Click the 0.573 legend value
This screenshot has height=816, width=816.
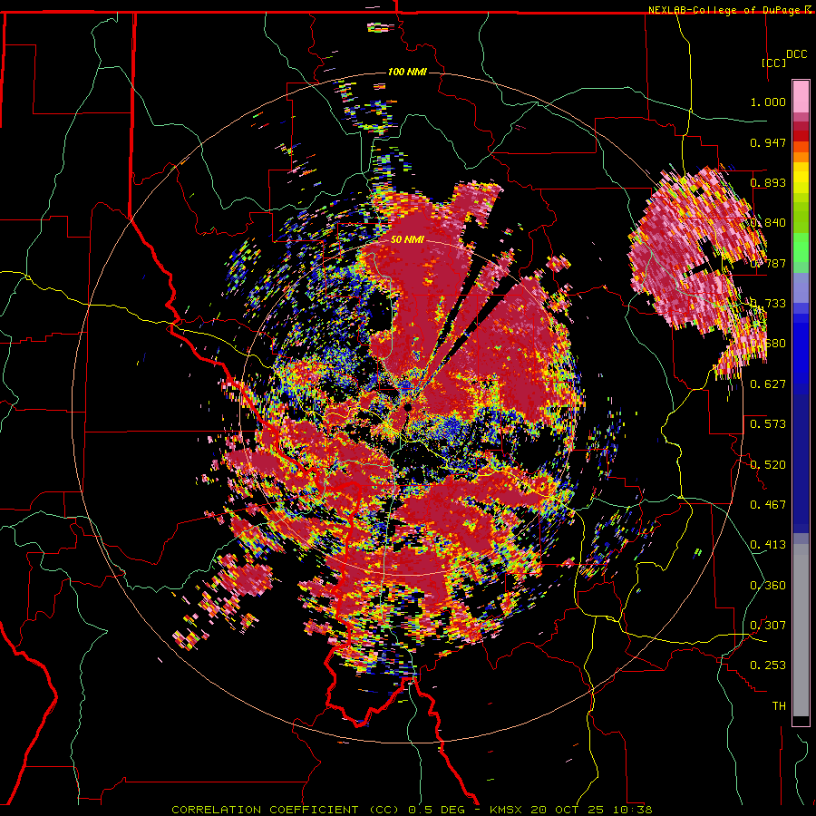click(x=768, y=424)
